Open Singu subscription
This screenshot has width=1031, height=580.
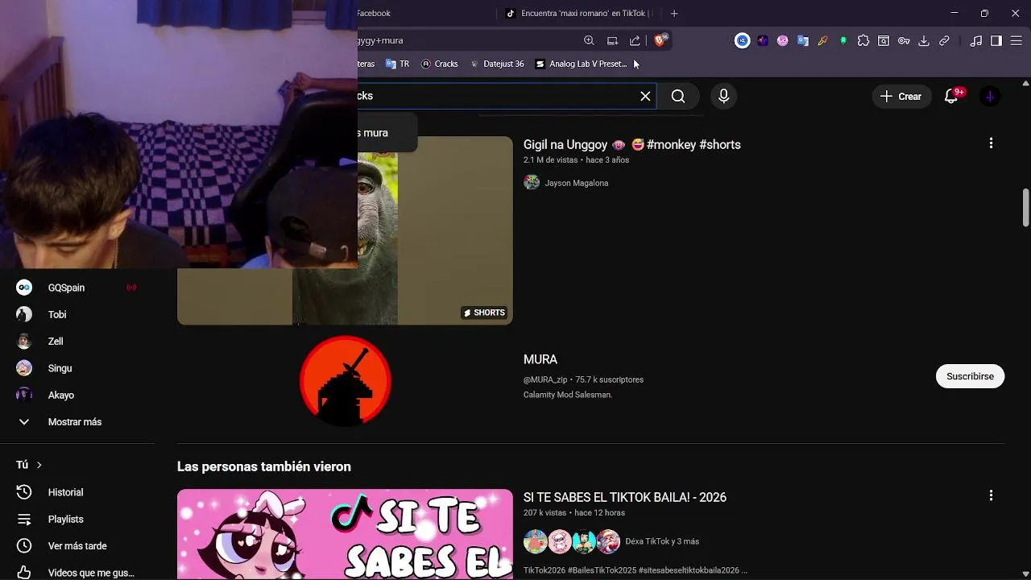(x=77, y=368)
